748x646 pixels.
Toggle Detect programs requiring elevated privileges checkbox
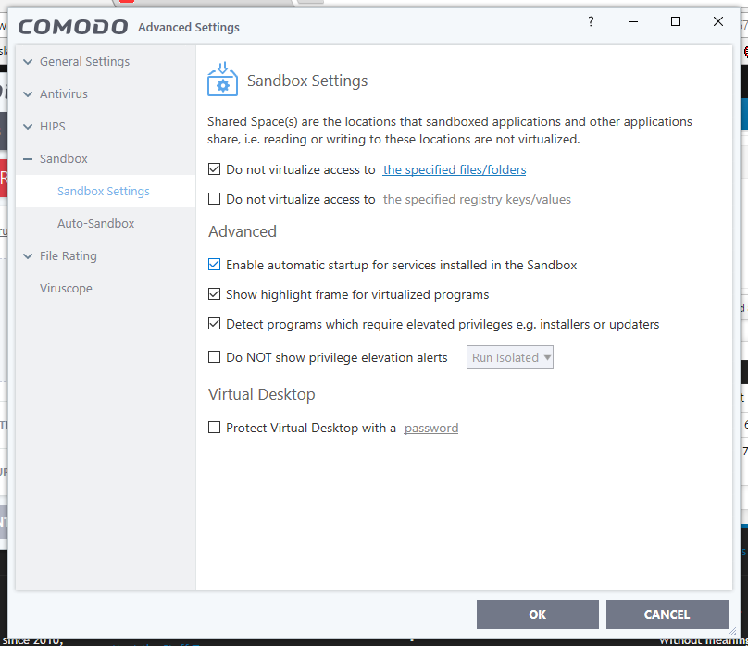point(214,324)
